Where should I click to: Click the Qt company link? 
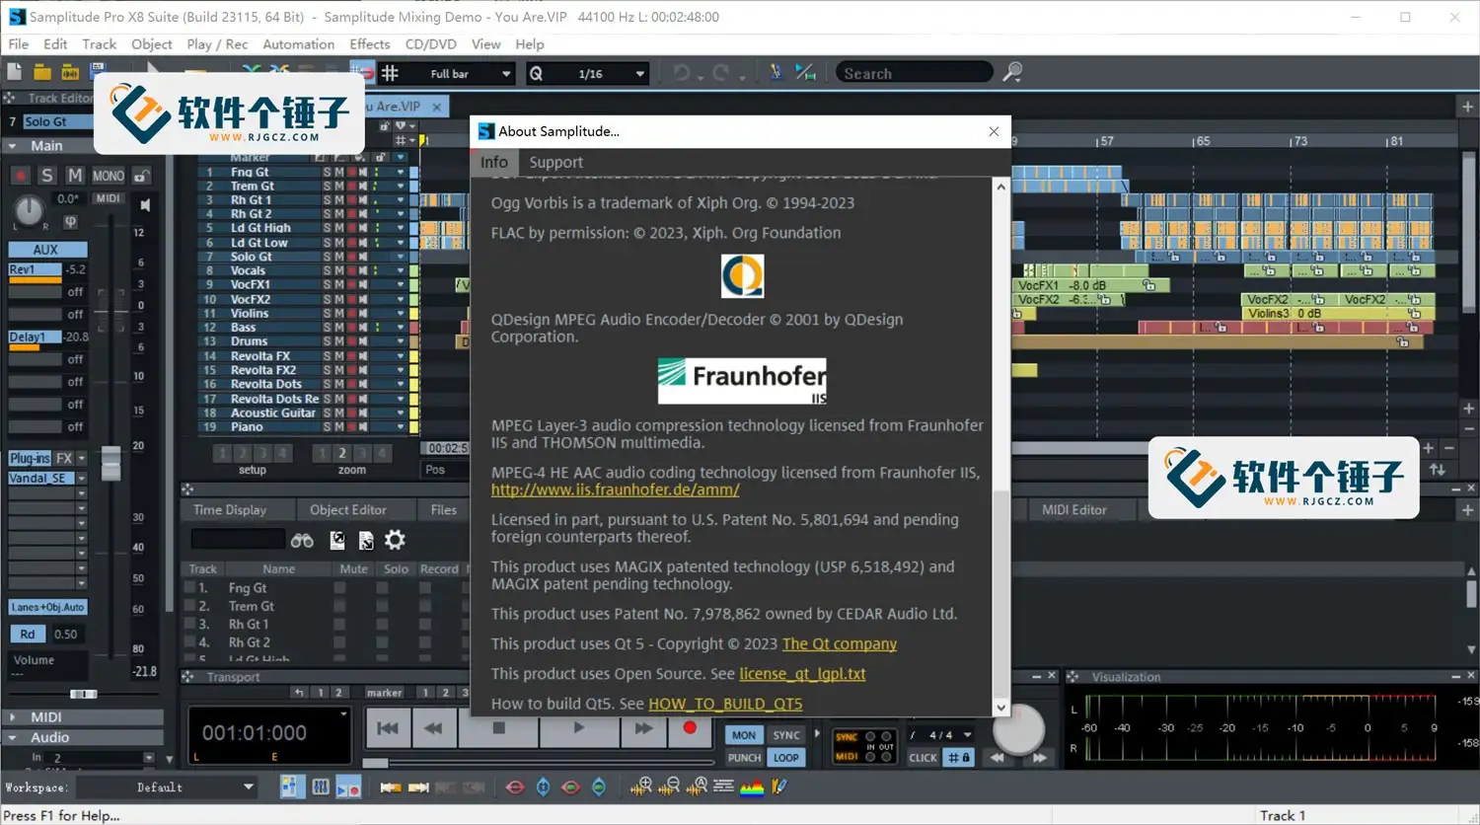[839, 644]
